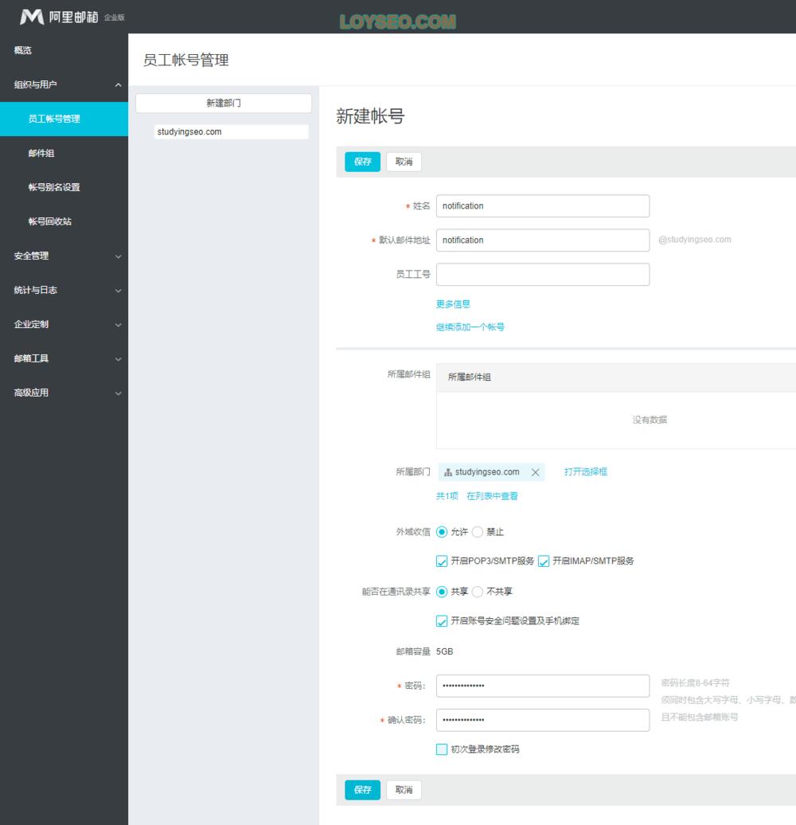
Task: Open the 概览 sidebar item
Action: [64, 50]
